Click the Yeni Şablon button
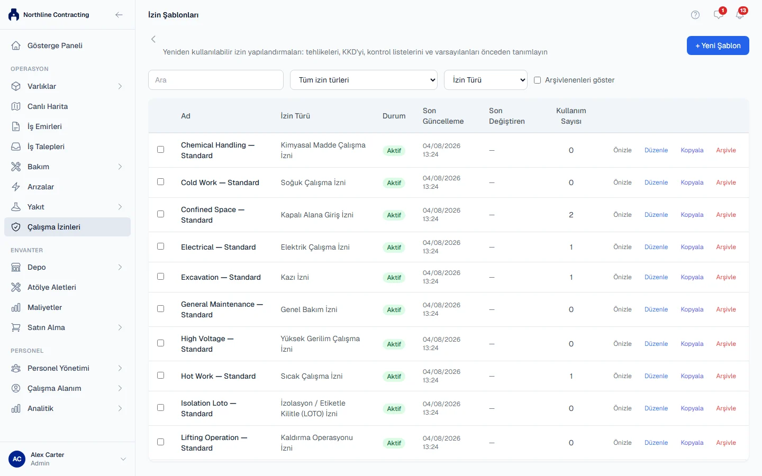762x476 pixels. tap(718, 45)
